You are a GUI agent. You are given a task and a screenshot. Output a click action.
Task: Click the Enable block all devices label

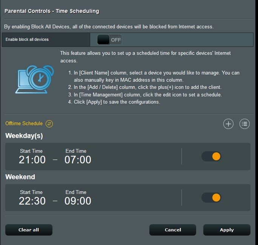[x=27, y=39]
